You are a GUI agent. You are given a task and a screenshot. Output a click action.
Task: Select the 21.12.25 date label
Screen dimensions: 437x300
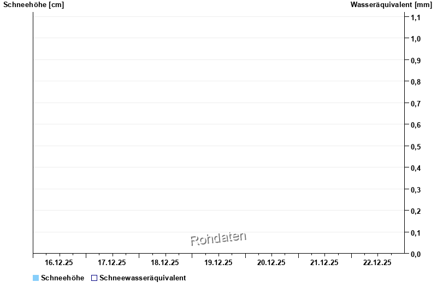tap(324, 262)
